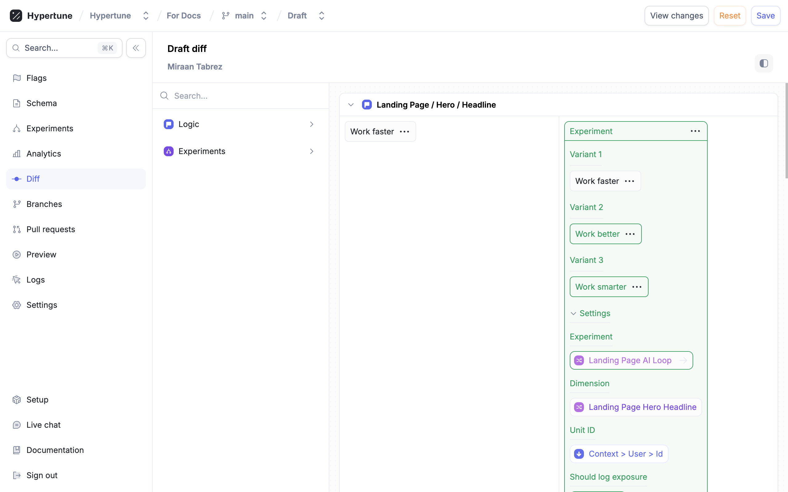The image size is (788, 492).
Task: Collapse the Landing Page / Hero / Headline section
Action: tap(351, 105)
